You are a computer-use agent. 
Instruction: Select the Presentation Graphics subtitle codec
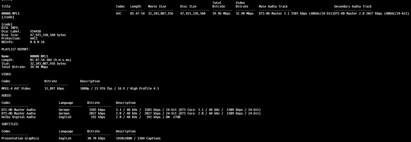point(20,138)
